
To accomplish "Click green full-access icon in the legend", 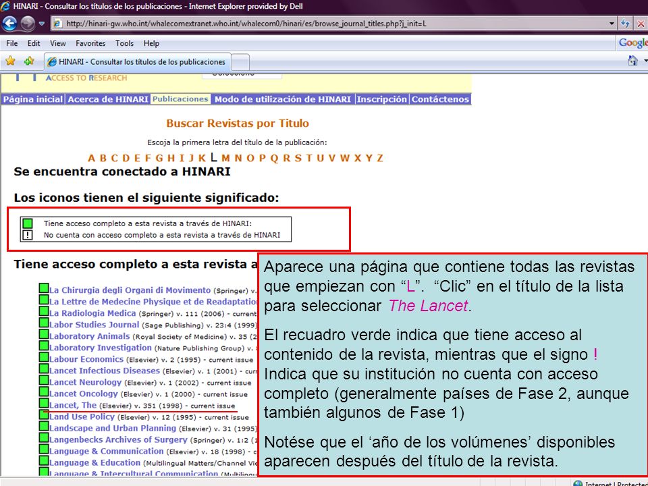I will [27, 223].
